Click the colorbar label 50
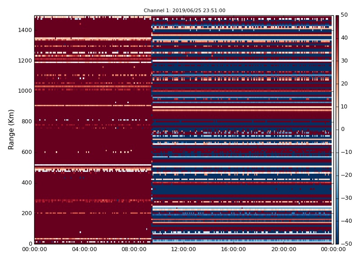The width and height of the screenshot is (360, 270). coord(344,15)
